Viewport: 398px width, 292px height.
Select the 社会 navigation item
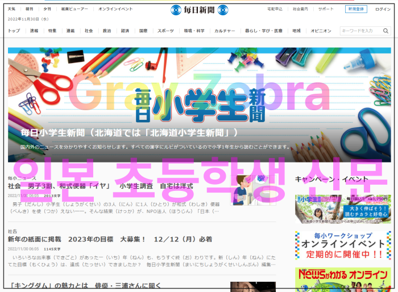[89, 31]
